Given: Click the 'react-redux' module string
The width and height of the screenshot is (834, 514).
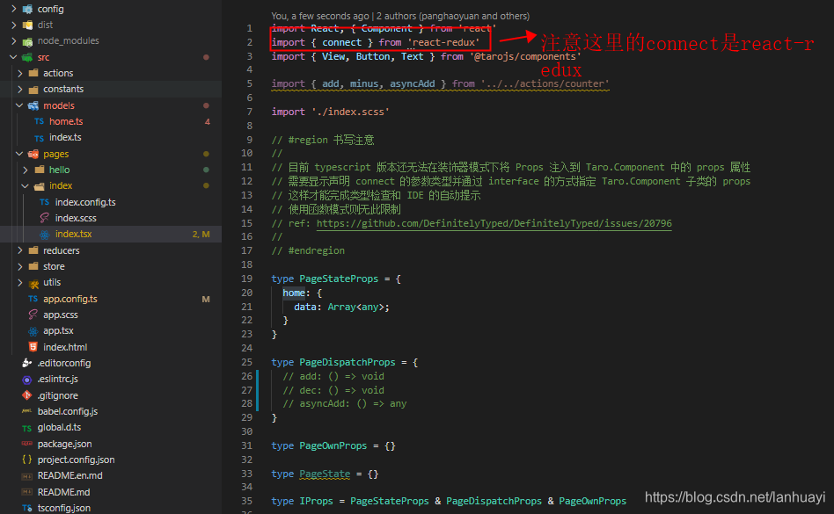Looking at the screenshot, I should (x=443, y=42).
